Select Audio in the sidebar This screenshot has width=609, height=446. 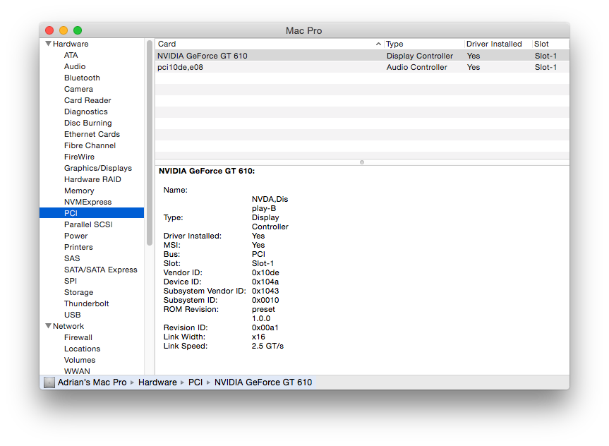tap(75, 66)
